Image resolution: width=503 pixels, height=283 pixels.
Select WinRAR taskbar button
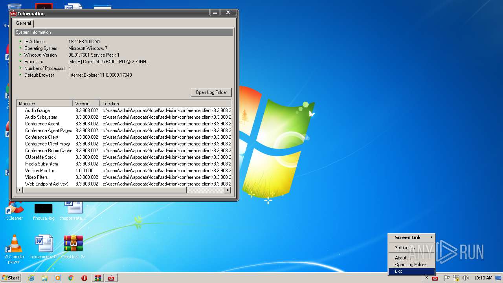tap(97, 278)
